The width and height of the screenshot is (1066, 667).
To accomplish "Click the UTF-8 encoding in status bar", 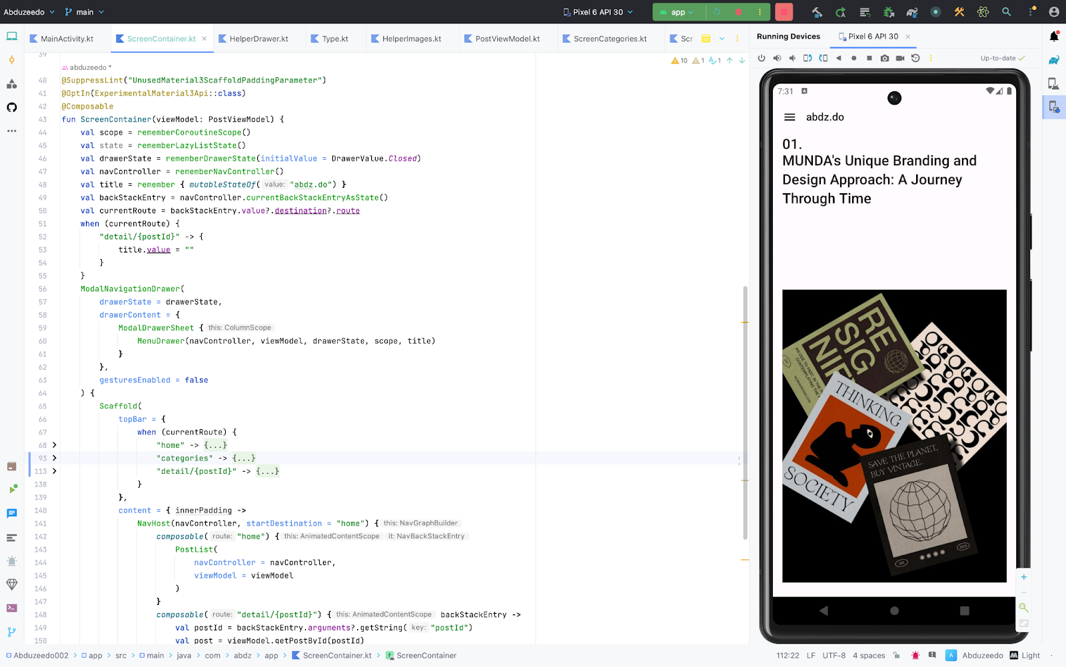I will 833,656.
